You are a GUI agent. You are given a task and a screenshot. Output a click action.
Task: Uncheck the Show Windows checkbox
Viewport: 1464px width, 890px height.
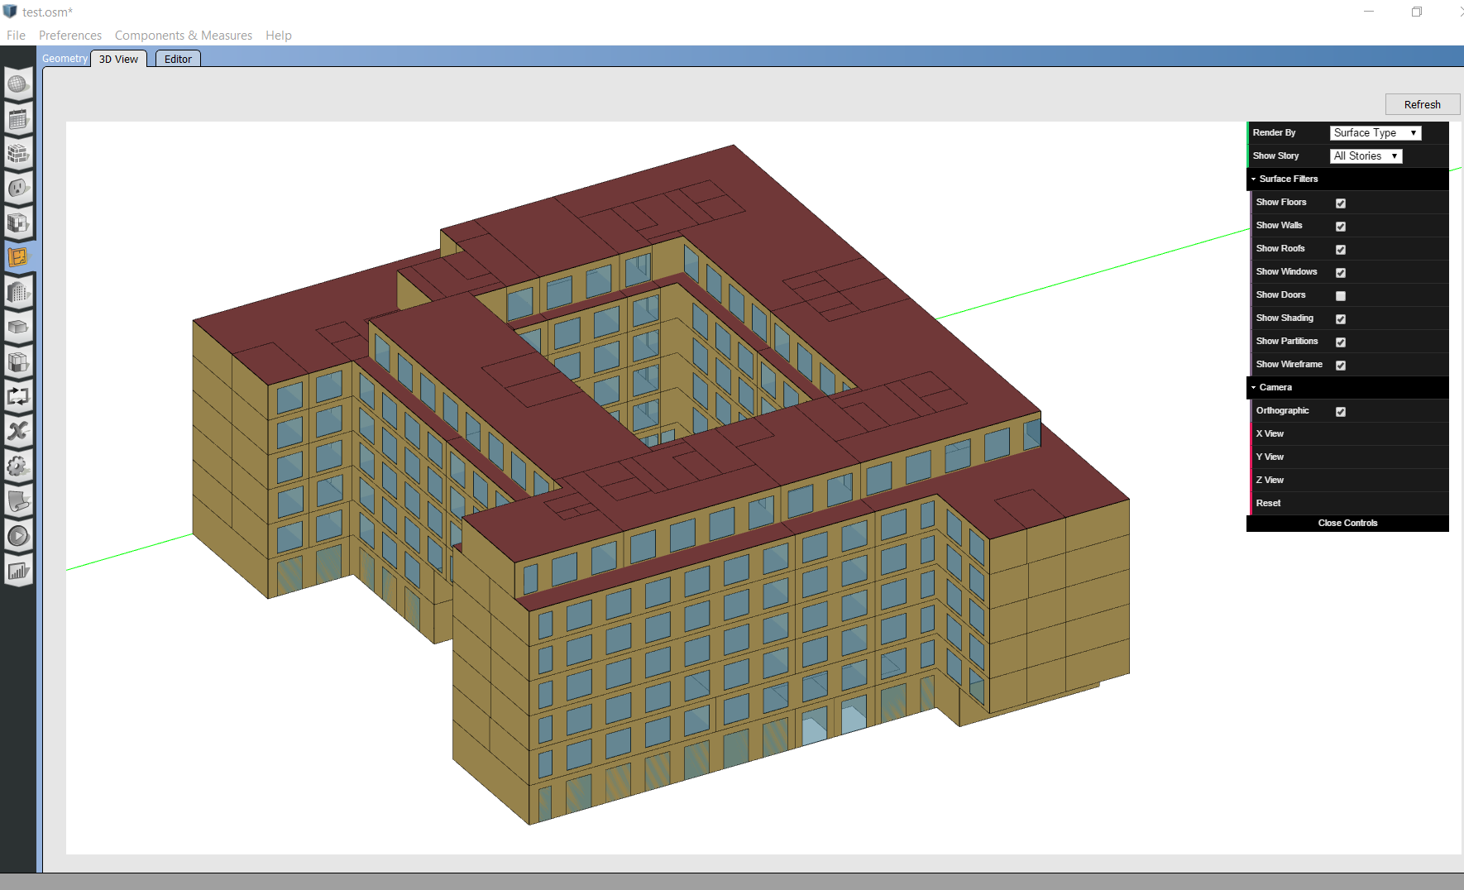coord(1340,272)
